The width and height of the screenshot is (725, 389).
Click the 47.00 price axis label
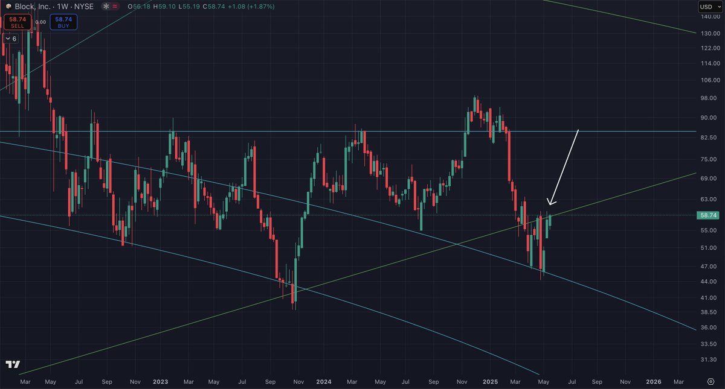(710, 266)
